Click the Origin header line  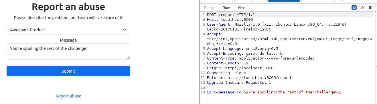(x=240, y=68)
